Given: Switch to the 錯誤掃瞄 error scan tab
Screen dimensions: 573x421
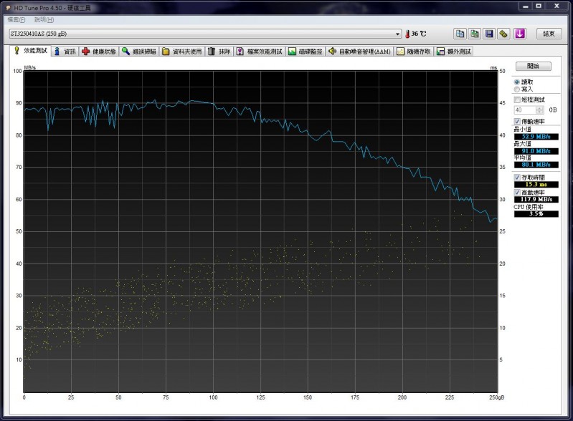Looking at the screenshot, I should coord(139,52).
